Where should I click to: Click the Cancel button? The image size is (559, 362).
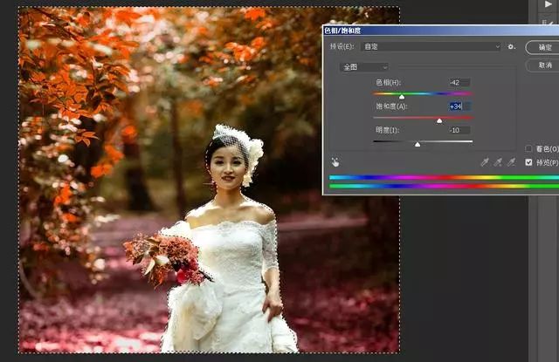pos(542,65)
